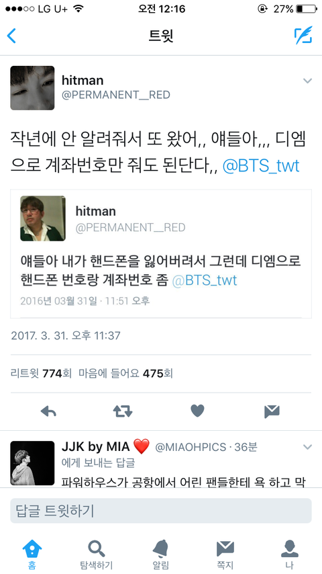Compose a new tweet with feather icon

pos(303,35)
